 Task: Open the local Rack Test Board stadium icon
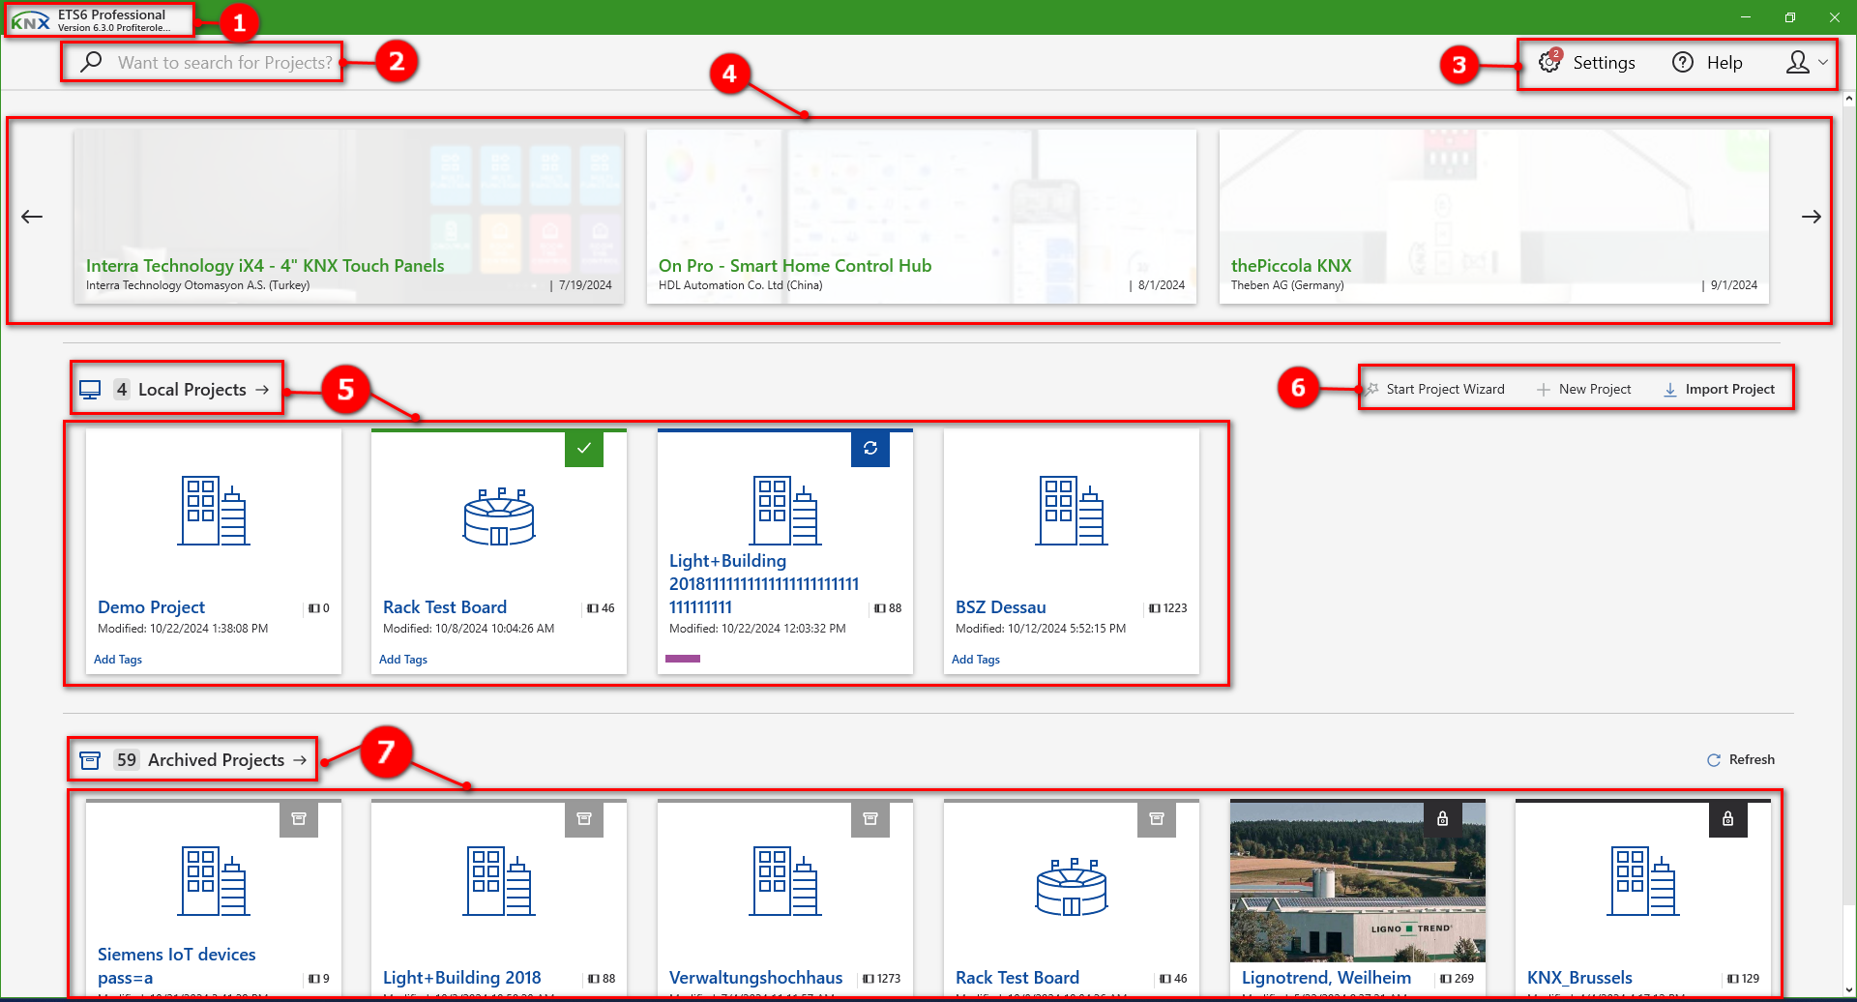pos(499,516)
